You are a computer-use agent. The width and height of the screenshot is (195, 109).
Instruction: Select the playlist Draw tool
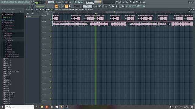click(32, 9)
